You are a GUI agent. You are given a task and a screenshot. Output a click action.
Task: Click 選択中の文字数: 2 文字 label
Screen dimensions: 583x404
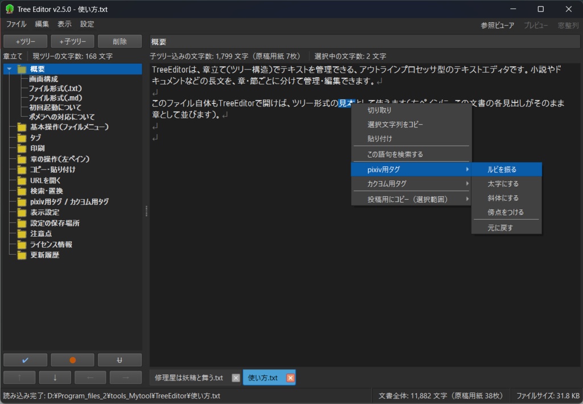(x=350, y=56)
